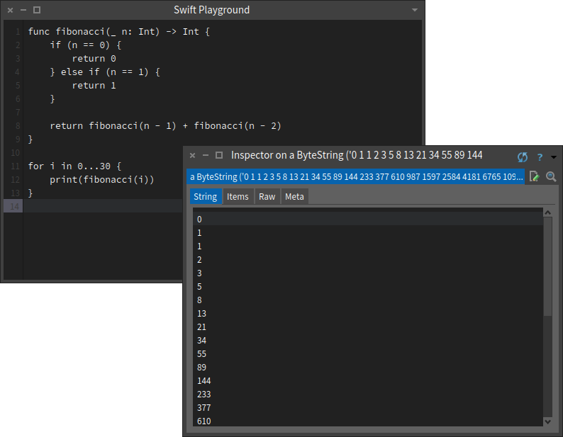Click line number 1 in gutter
563x437 pixels.
(x=18, y=32)
